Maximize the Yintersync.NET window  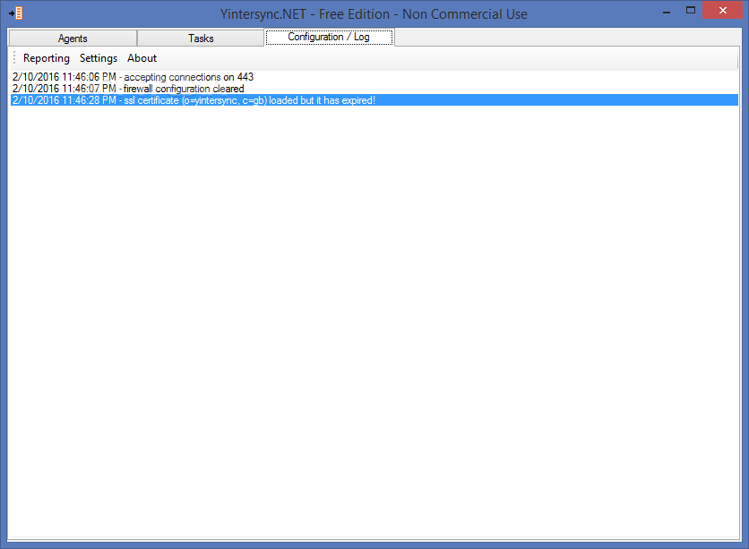[x=691, y=11]
